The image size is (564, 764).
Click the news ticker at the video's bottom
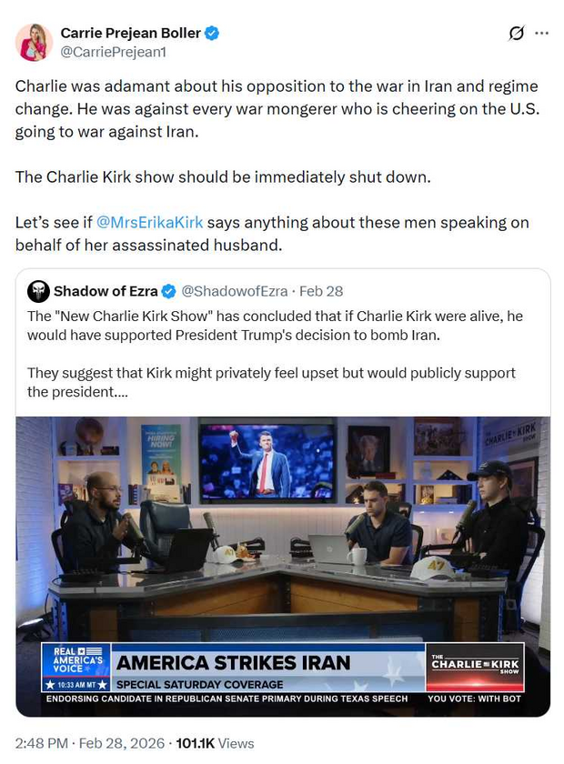283,699
